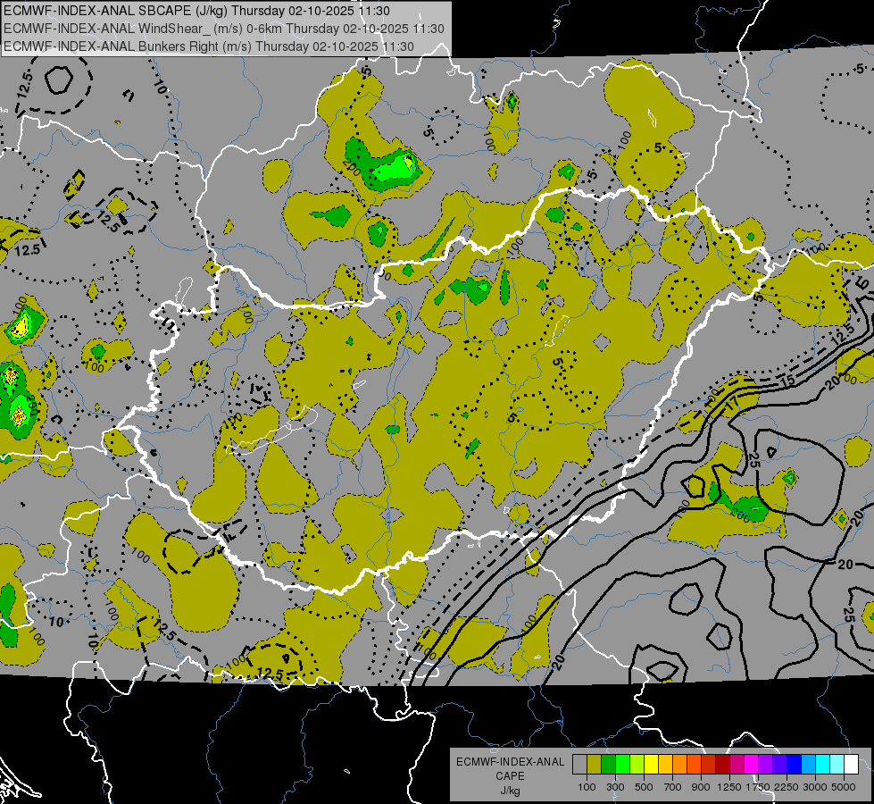874x804 pixels.
Task: Click the J/kg unit label in legend
Action: pyautogui.click(x=510, y=791)
